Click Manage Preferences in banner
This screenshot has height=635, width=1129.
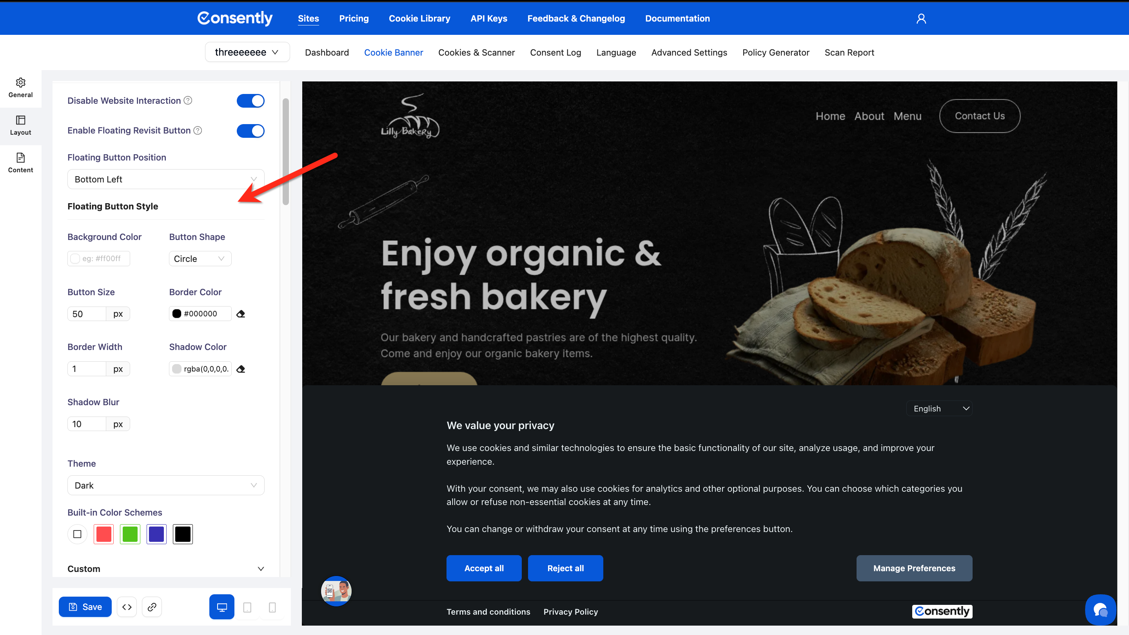tap(914, 568)
